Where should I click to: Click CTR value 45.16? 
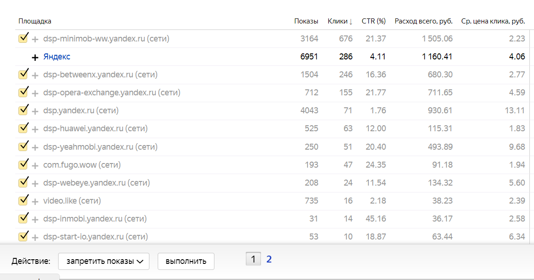[x=376, y=219]
